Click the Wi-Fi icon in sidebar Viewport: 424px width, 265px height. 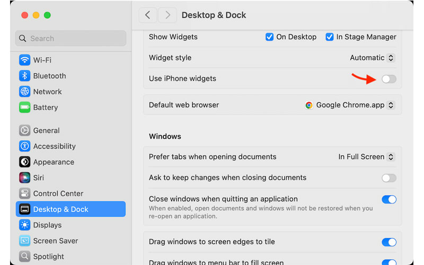24,60
